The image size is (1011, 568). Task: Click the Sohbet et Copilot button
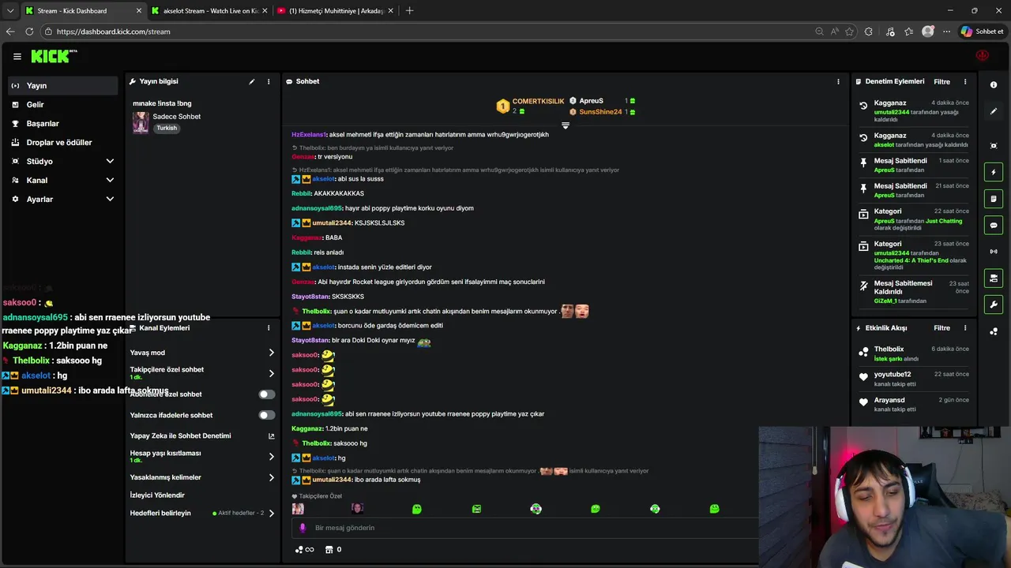coord(982,32)
